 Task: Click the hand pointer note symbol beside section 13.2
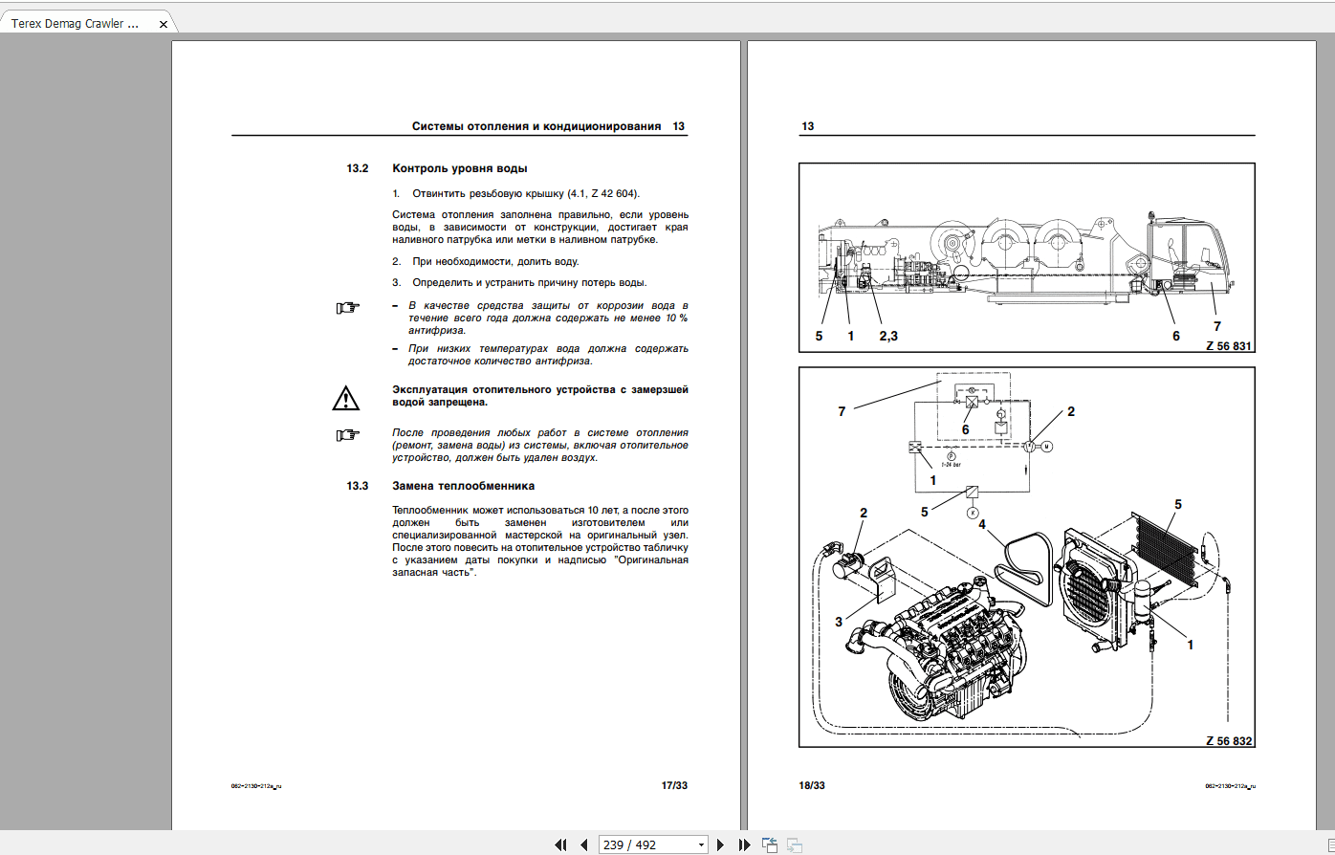[x=345, y=307]
